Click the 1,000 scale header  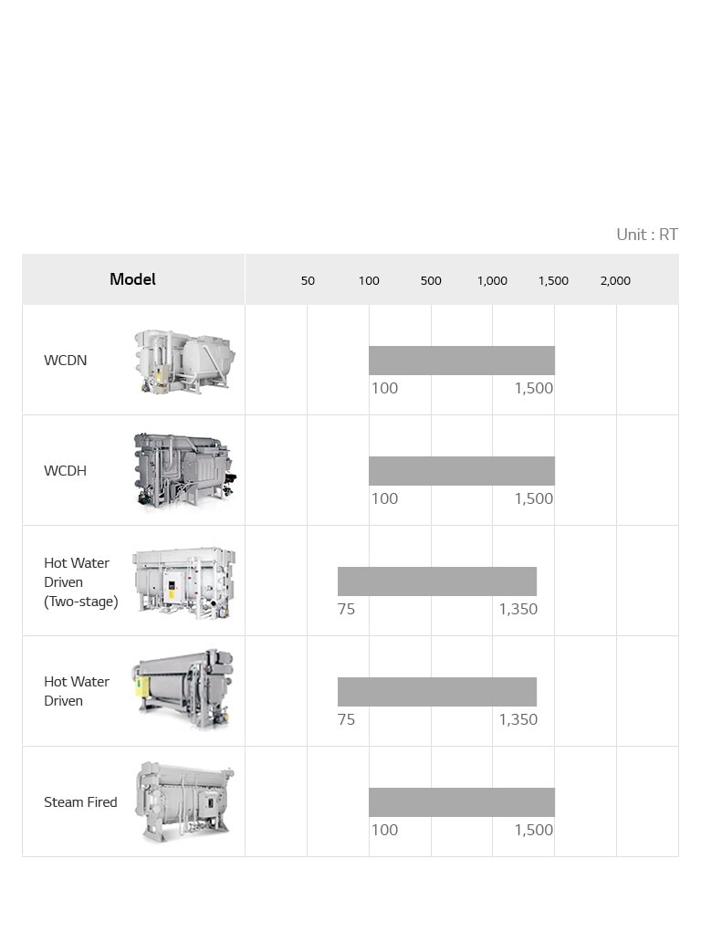pyautogui.click(x=492, y=280)
